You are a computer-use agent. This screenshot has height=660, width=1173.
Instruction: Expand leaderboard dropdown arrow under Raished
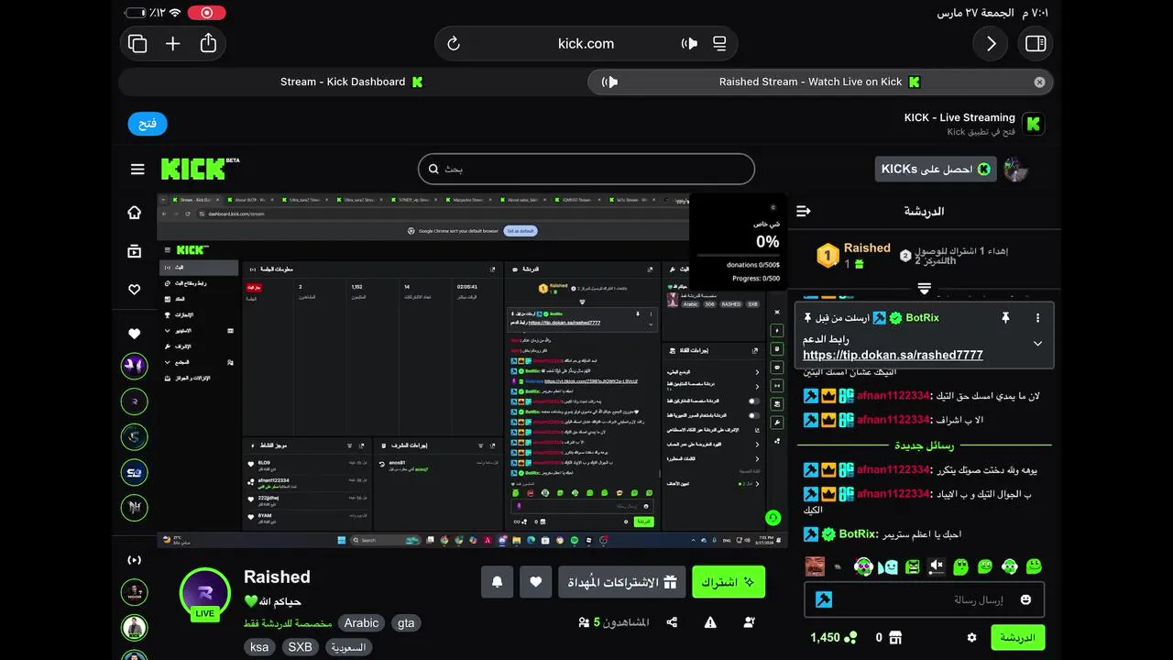(924, 289)
